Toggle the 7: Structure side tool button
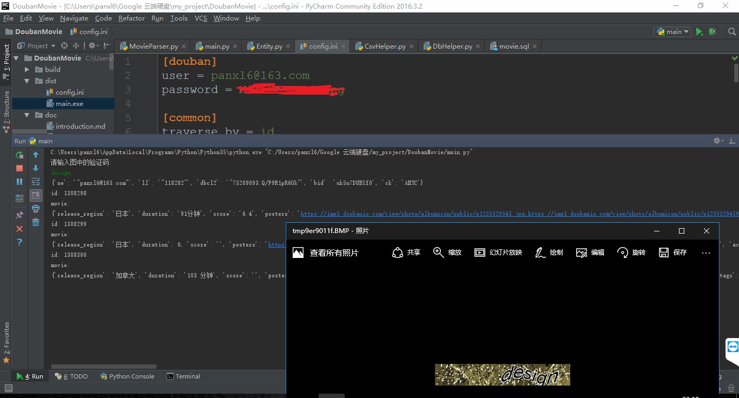Image resolution: width=739 pixels, height=398 pixels. pos(6,111)
